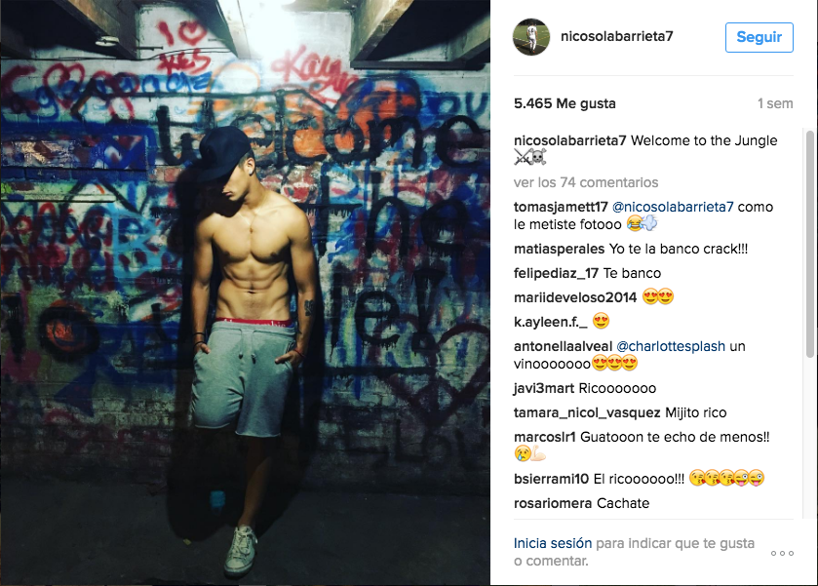Open bsierrami10 commenter profile

coord(552,479)
